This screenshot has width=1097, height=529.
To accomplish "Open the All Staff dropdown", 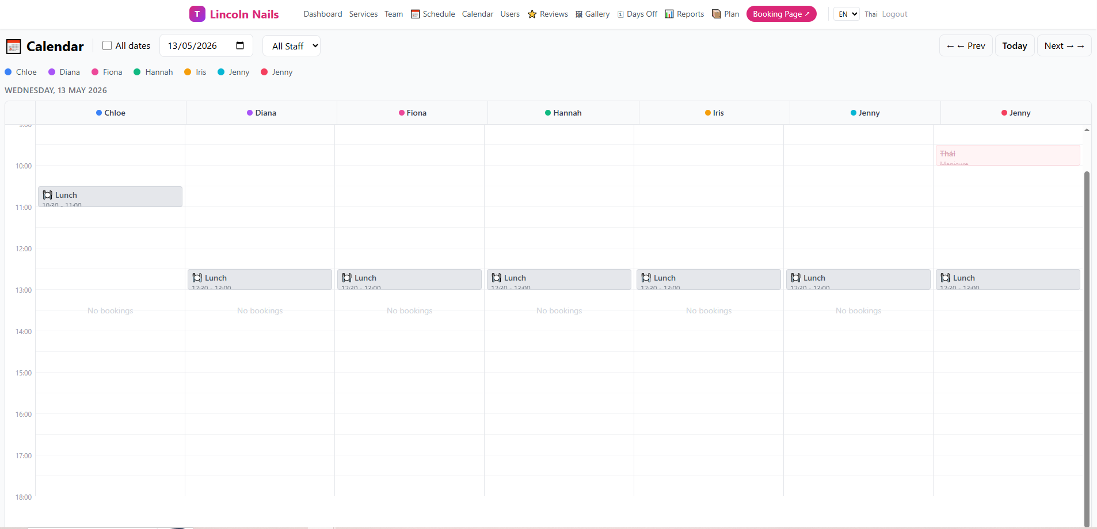I will pyautogui.click(x=291, y=46).
